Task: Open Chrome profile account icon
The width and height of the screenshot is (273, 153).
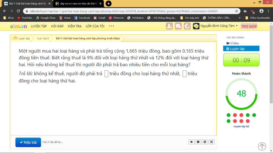Action: (261, 11)
